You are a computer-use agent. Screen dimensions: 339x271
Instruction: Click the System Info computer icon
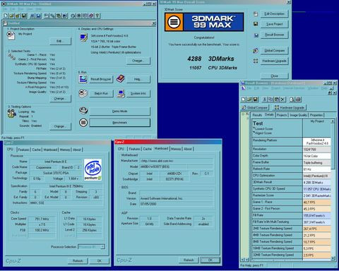(x=121, y=93)
